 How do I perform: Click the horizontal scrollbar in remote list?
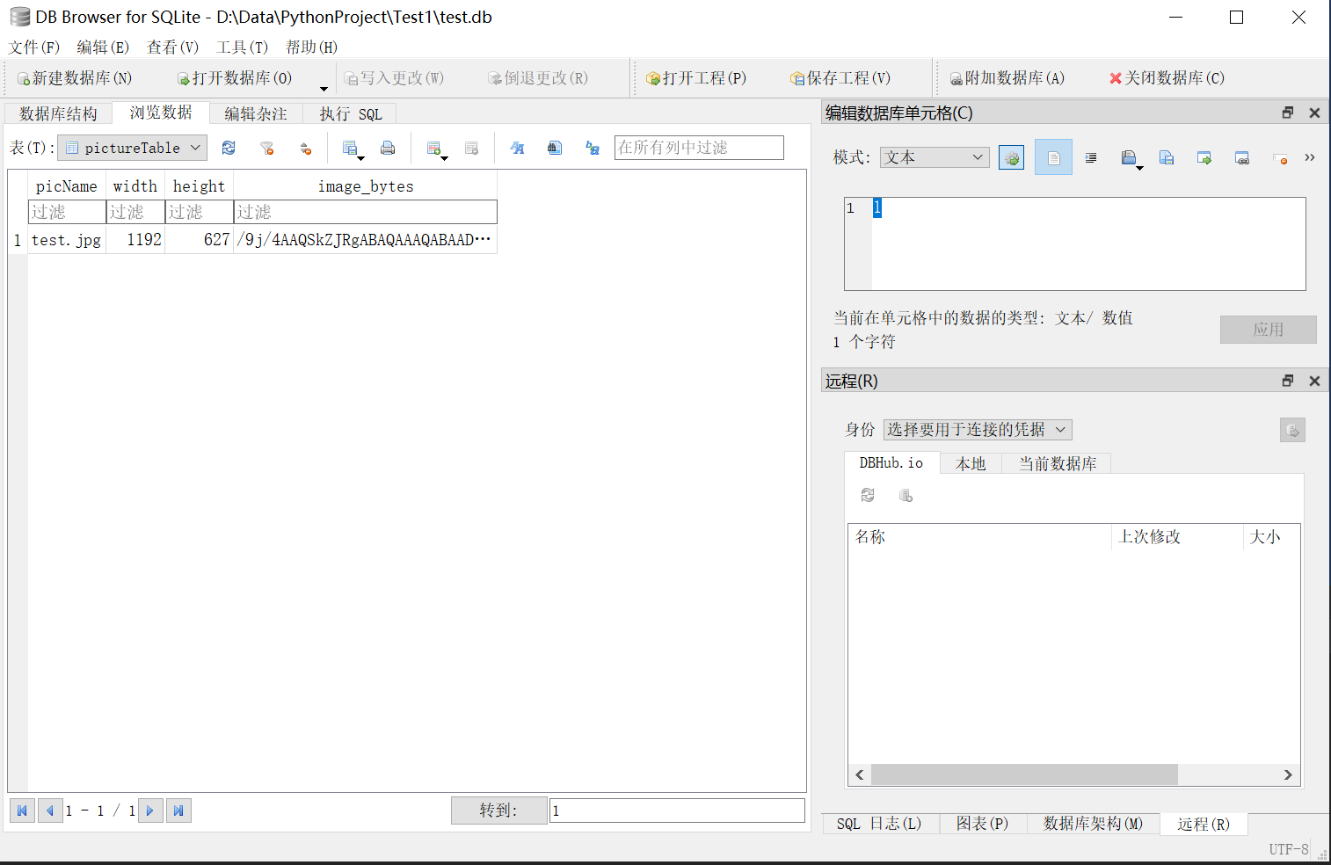pos(1024,774)
